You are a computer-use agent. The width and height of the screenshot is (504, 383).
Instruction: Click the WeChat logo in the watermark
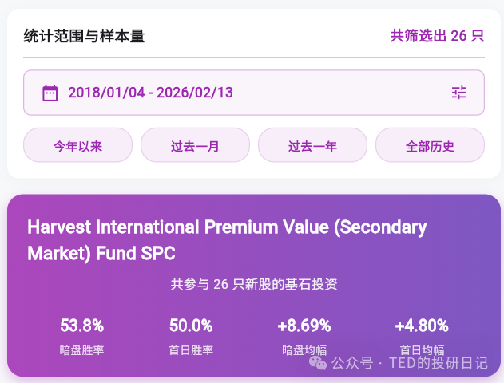coord(318,363)
